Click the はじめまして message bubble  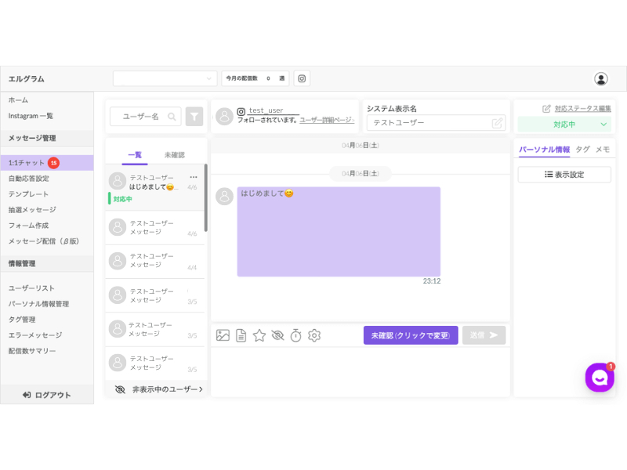(x=339, y=231)
